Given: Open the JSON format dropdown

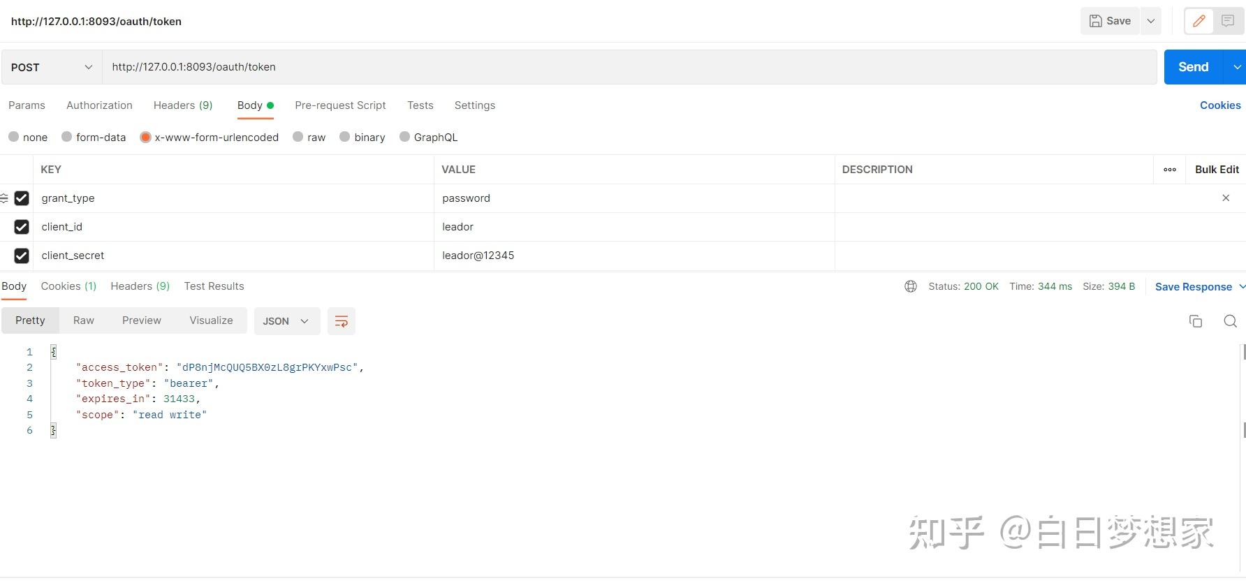Looking at the screenshot, I should pyautogui.click(x=287, y=321).
